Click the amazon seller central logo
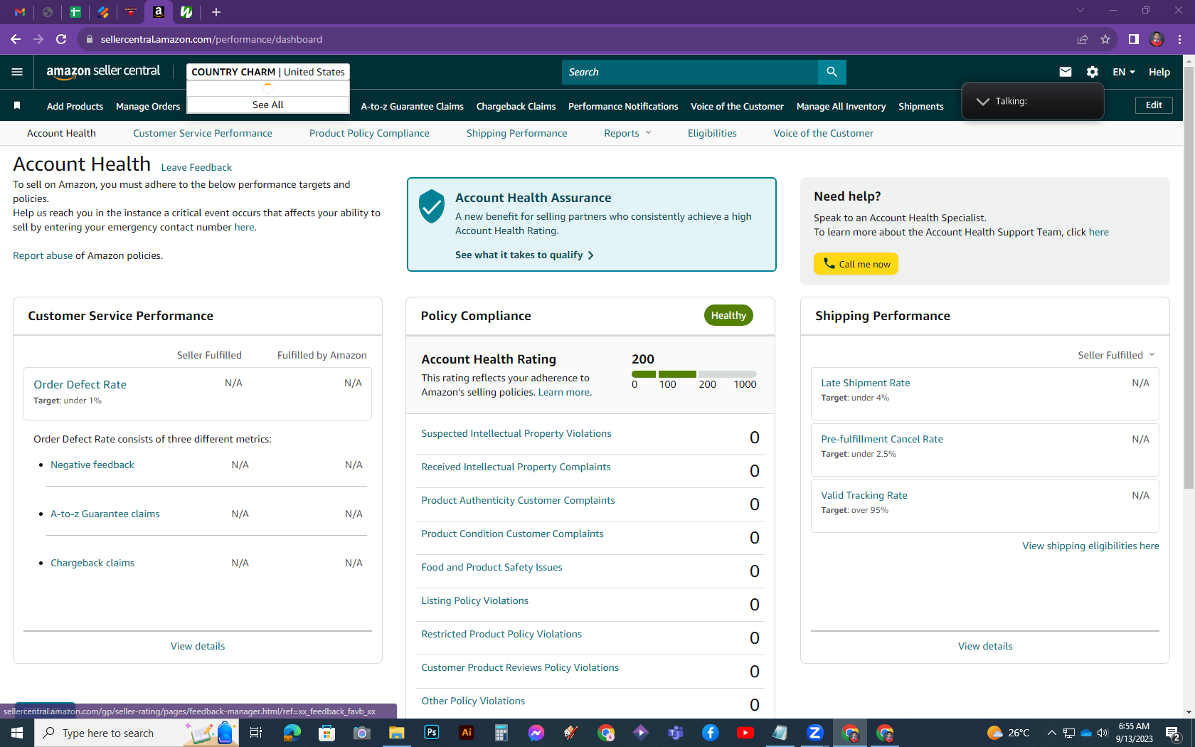1195x747 pixels. click(x=103, y=71)
